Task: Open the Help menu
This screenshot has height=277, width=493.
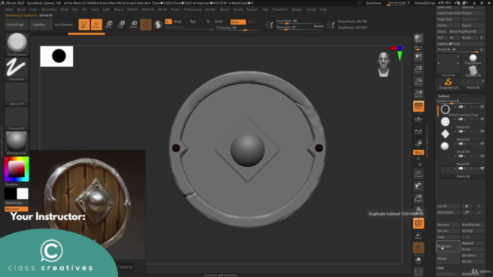Action: click(x=323, y=9)
